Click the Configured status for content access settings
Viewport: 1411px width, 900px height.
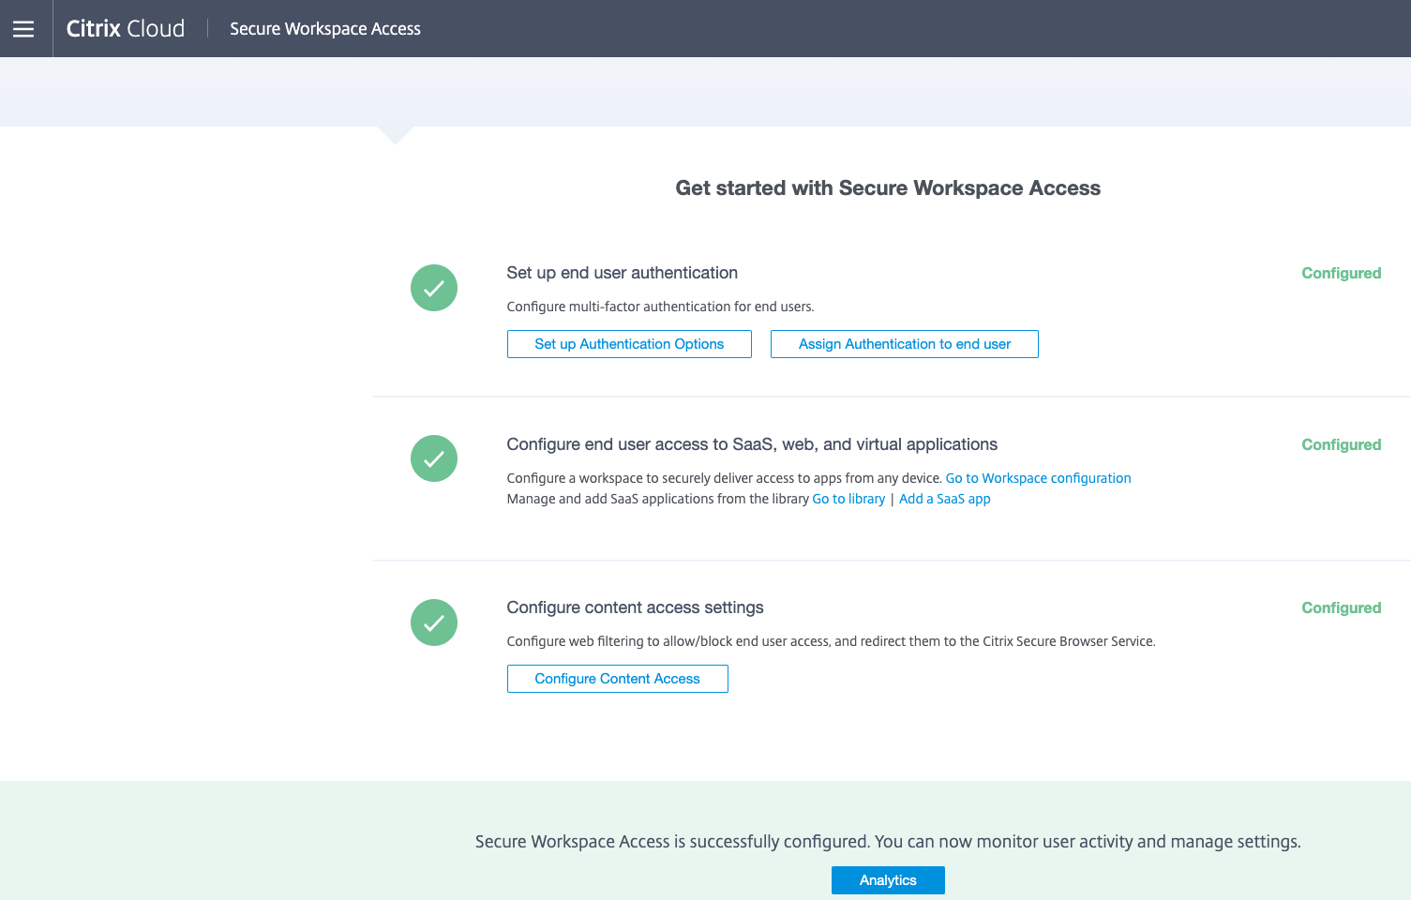tap(1341, 607)
